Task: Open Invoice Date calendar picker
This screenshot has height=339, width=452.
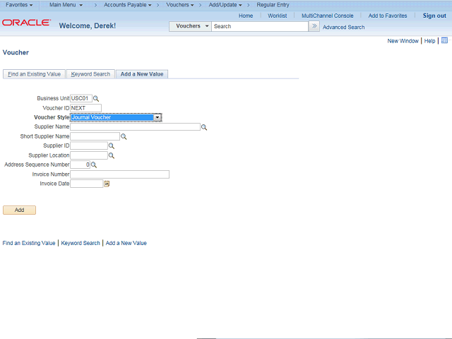Action: coord(107,184)
